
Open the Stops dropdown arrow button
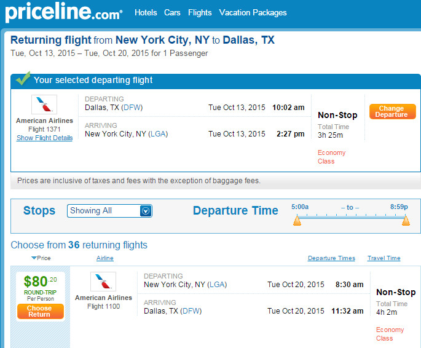146,211
